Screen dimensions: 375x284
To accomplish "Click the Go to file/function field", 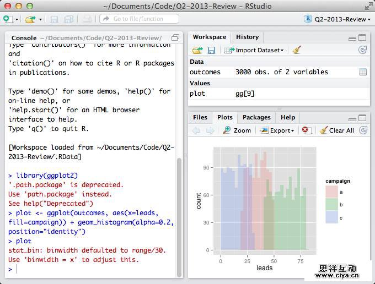I will [x=139, y=19].
